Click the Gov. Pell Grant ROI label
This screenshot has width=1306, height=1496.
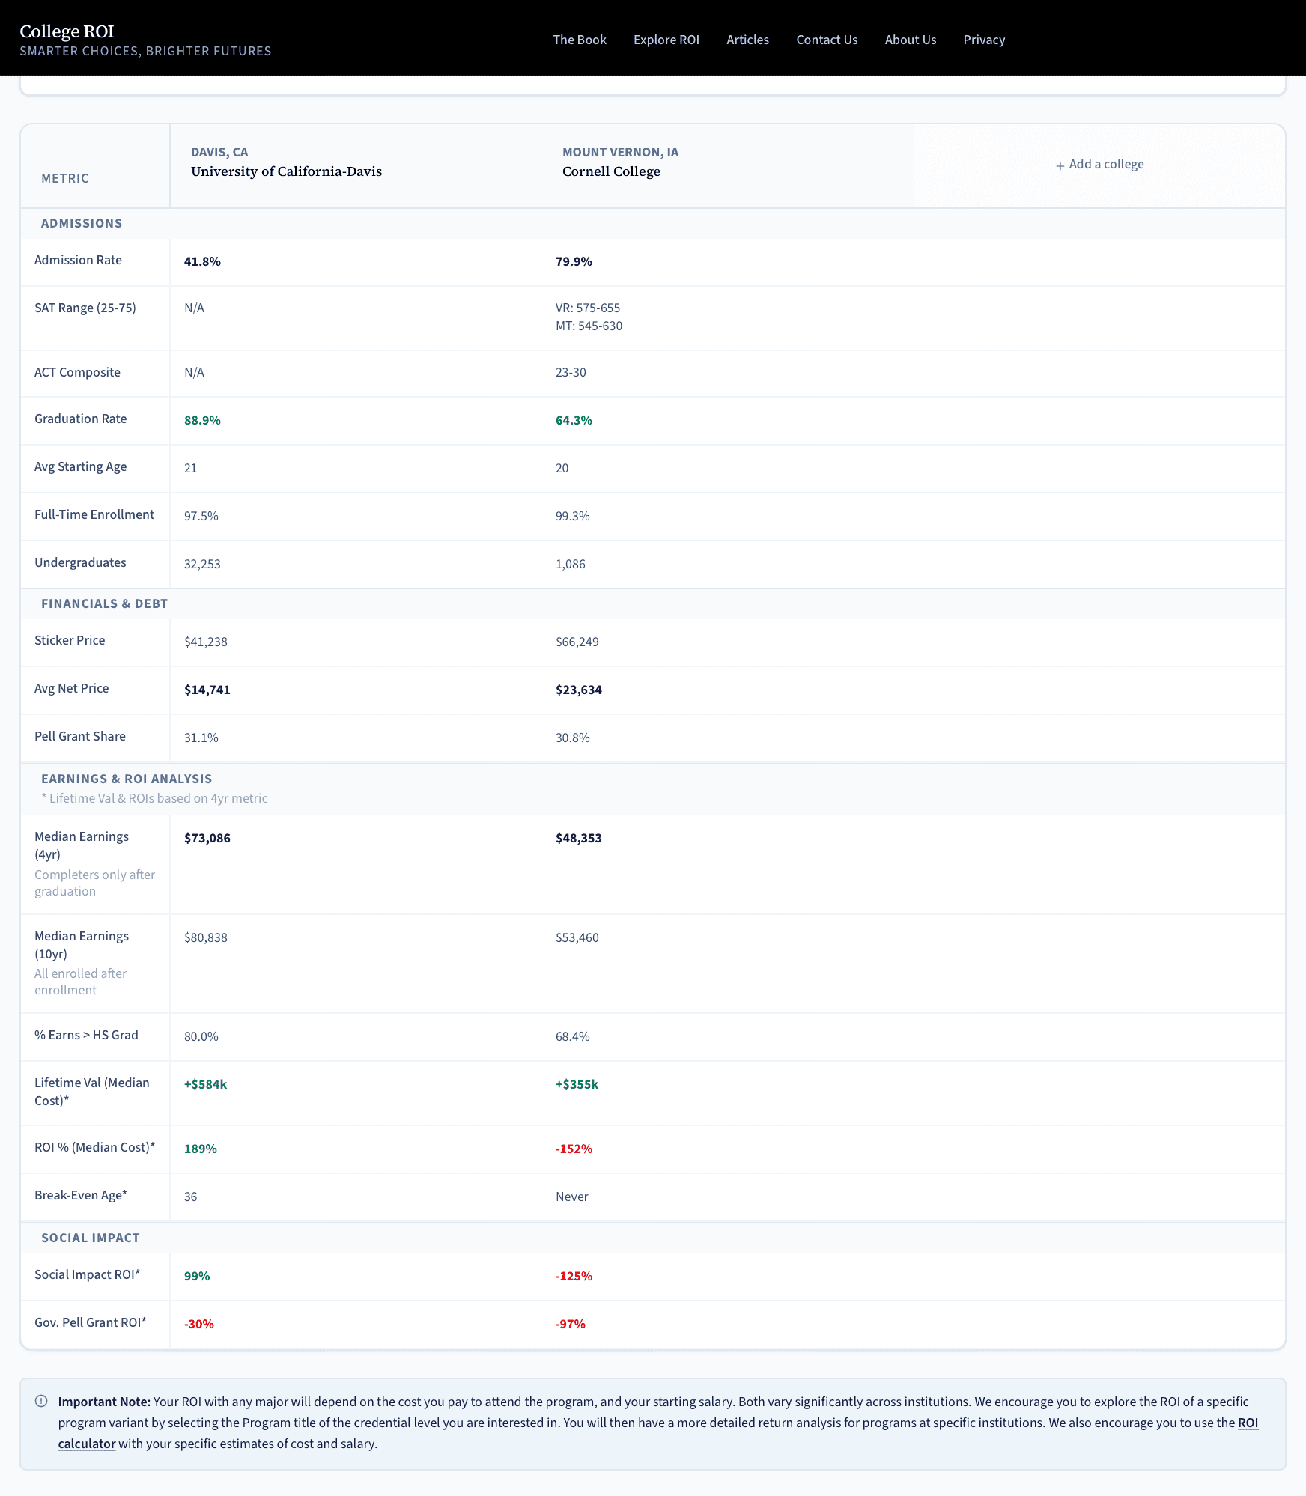tap(91, 1322)
